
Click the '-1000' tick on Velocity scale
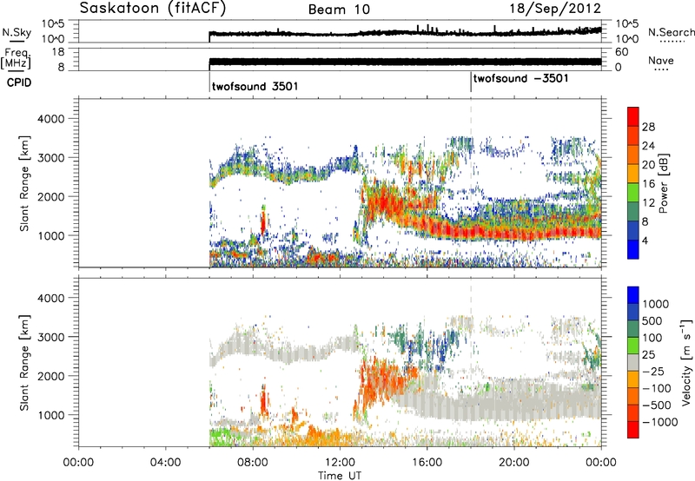[660, 422]
